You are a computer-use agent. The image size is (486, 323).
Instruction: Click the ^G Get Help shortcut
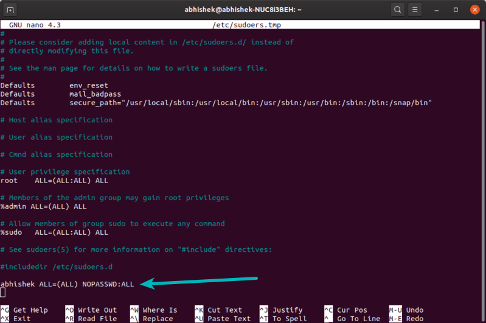(x=24, y=310)
